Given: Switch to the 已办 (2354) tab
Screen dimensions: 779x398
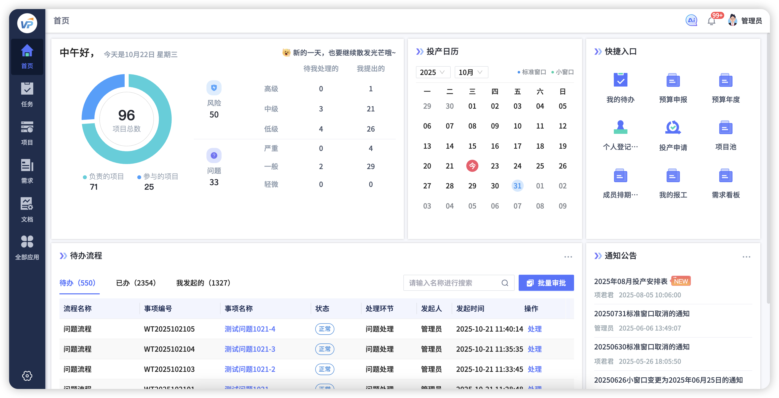Looking at the screenshot, I should [x=136, y=283].
